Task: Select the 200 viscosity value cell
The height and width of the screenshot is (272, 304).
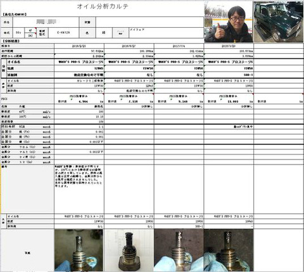Action: point(79,111)
